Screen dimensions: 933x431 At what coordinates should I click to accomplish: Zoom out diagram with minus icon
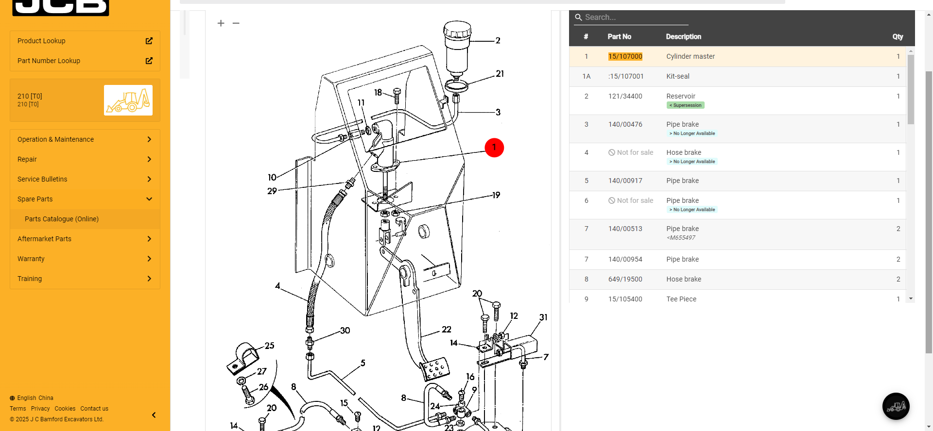(x=236, y=23)
